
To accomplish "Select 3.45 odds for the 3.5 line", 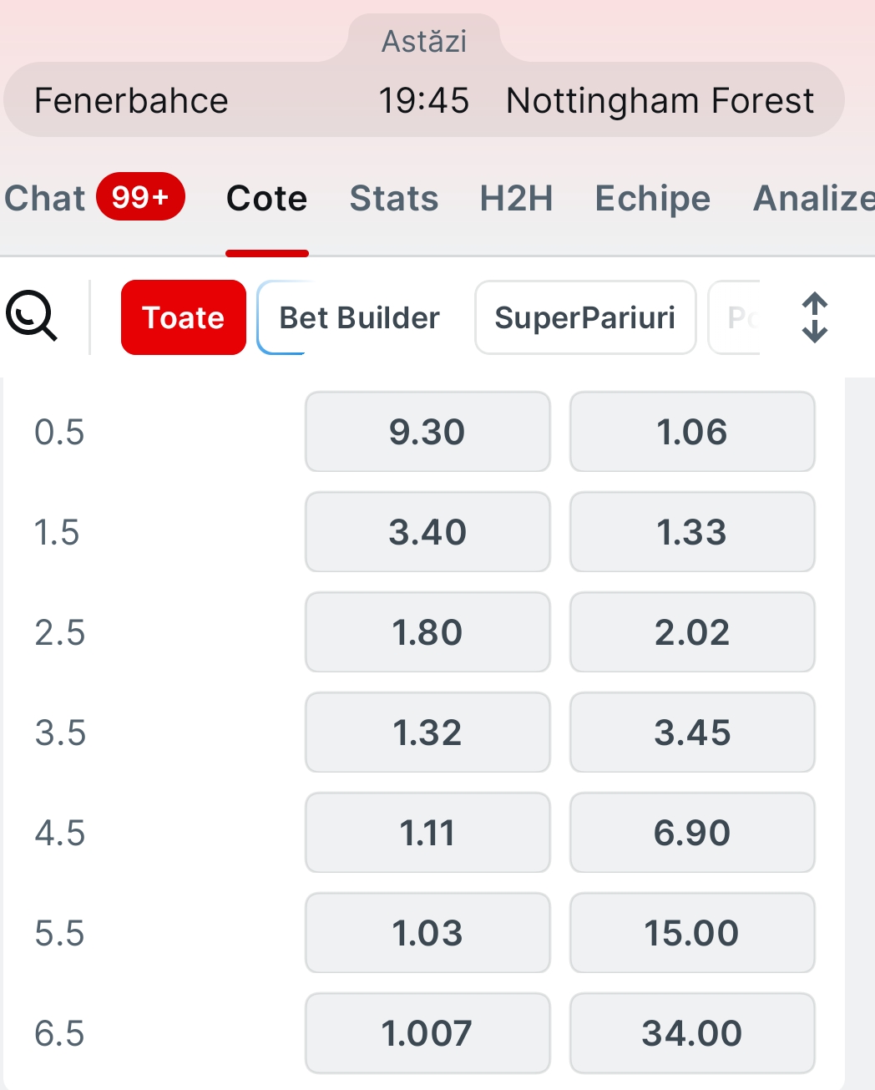I will coord(692,733).
